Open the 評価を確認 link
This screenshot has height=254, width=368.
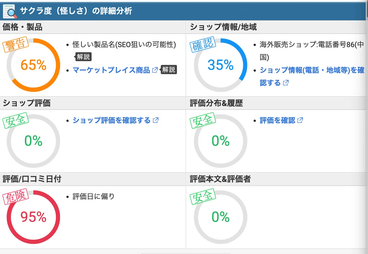tap(277, 120)
